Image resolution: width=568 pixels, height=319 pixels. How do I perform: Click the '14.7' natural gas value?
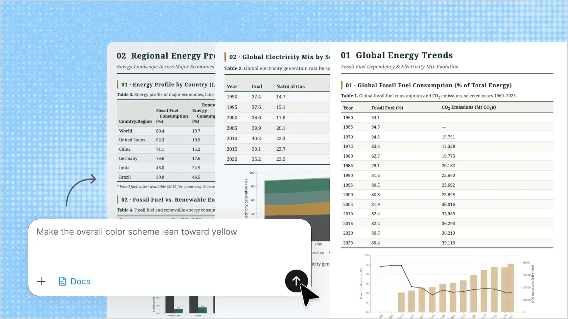click(281, 97)
